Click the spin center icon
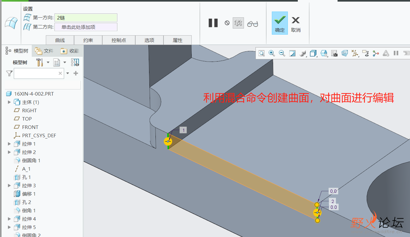410x237 pixels. (376, 53)
